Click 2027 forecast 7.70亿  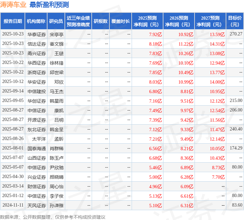pos(218,177)
